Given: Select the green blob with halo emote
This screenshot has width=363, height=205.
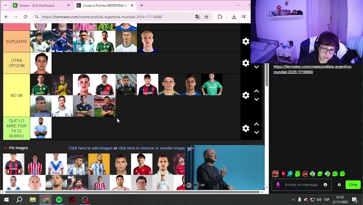Looking at the screenshot, I should (298, 174).
